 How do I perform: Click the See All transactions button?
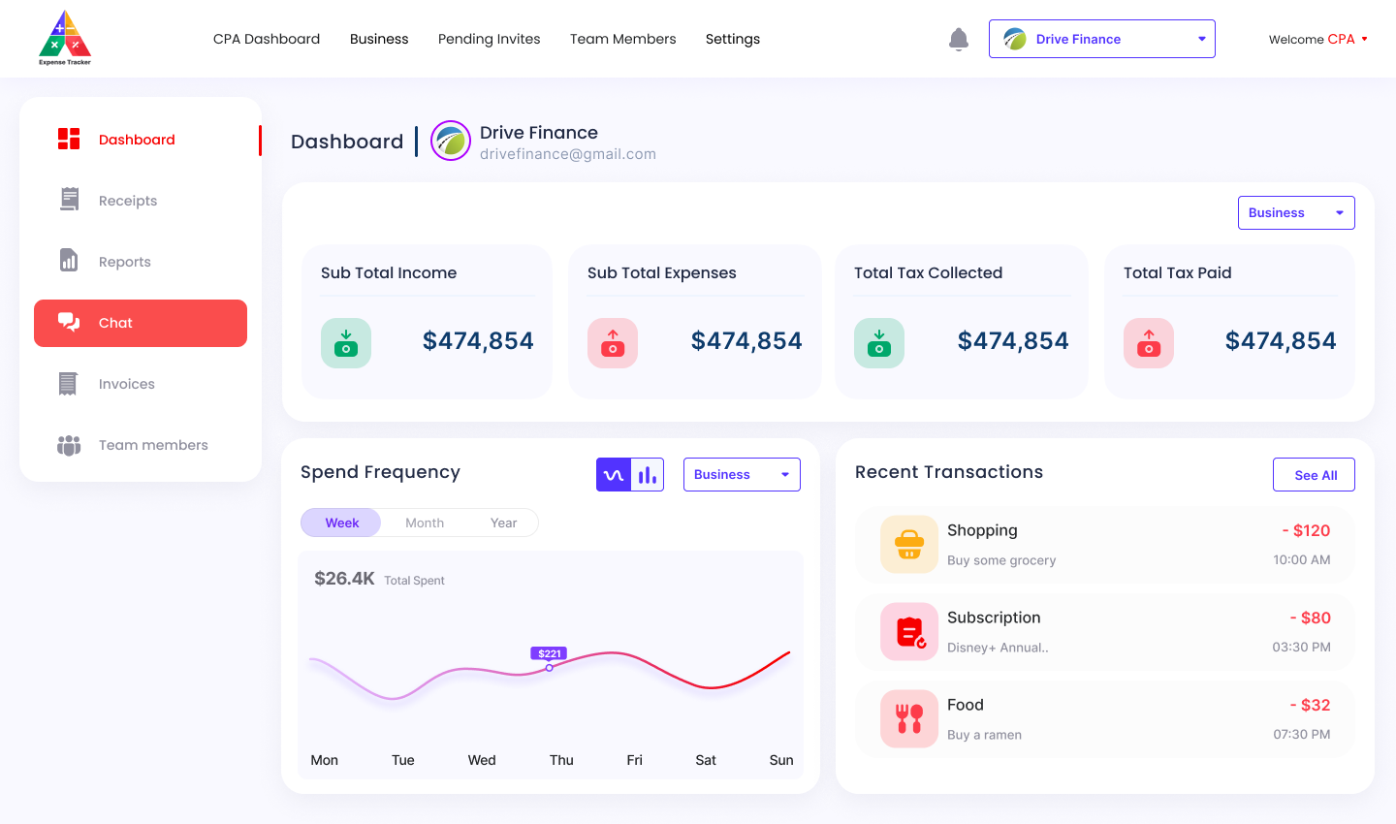tap(1314, 474)
